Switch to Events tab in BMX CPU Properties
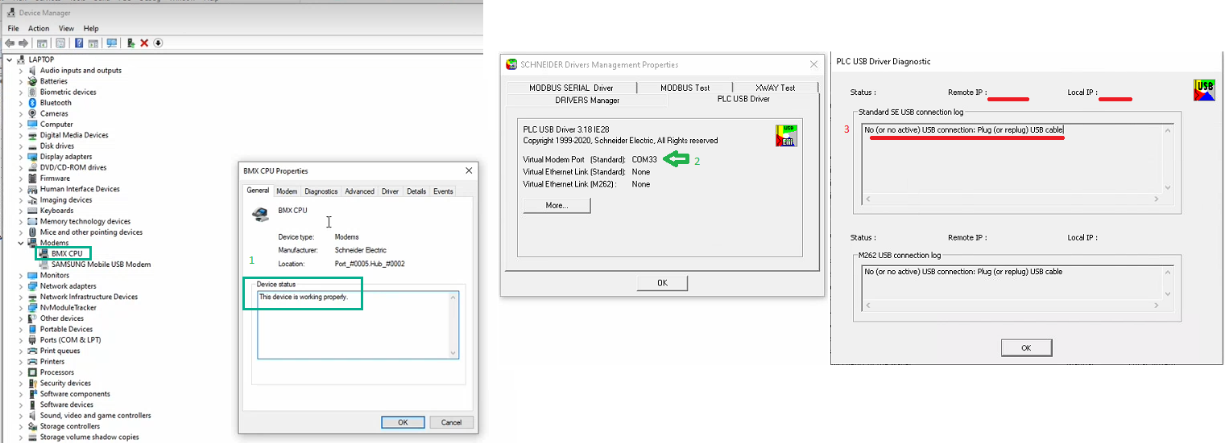 tap(443, 191)
